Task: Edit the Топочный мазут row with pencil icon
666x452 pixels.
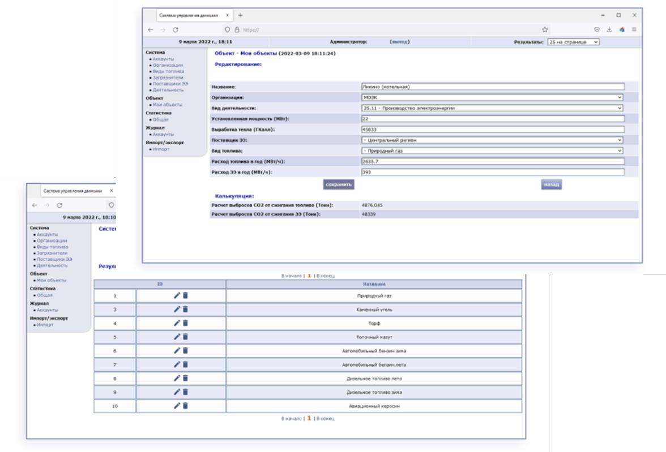Action: click(177, 337)
